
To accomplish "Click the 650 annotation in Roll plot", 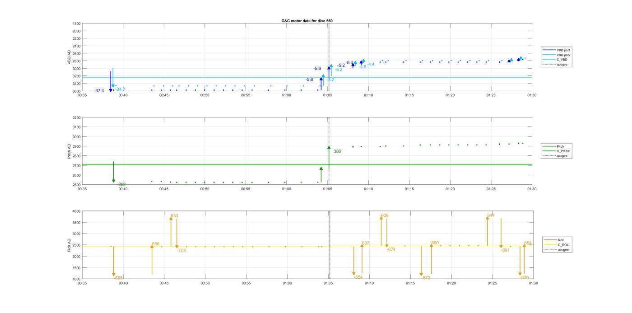I will click(435, 243).
